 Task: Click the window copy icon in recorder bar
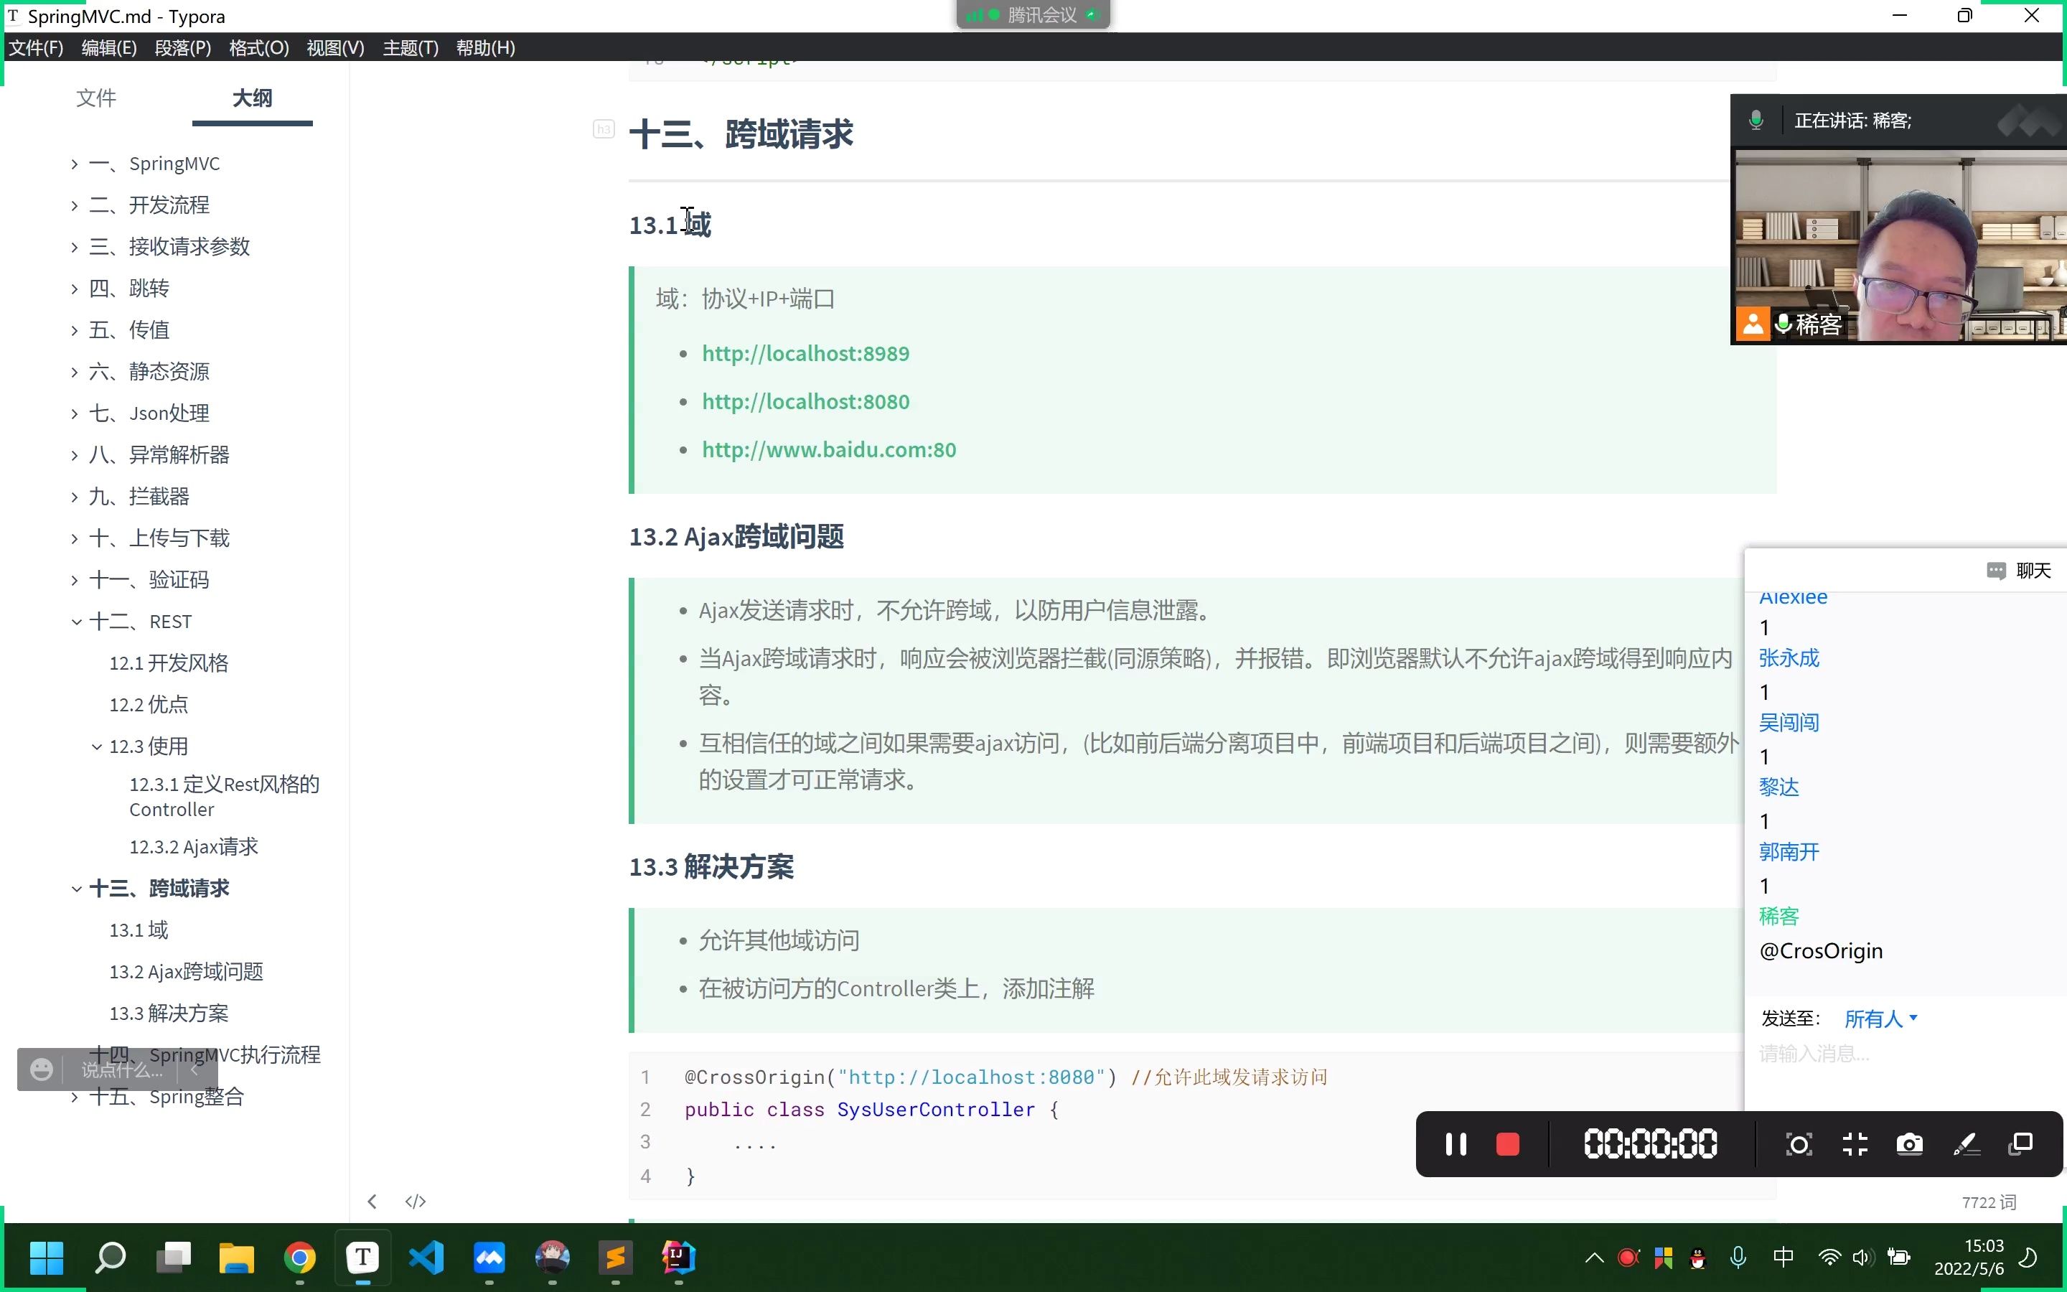2021,1144
